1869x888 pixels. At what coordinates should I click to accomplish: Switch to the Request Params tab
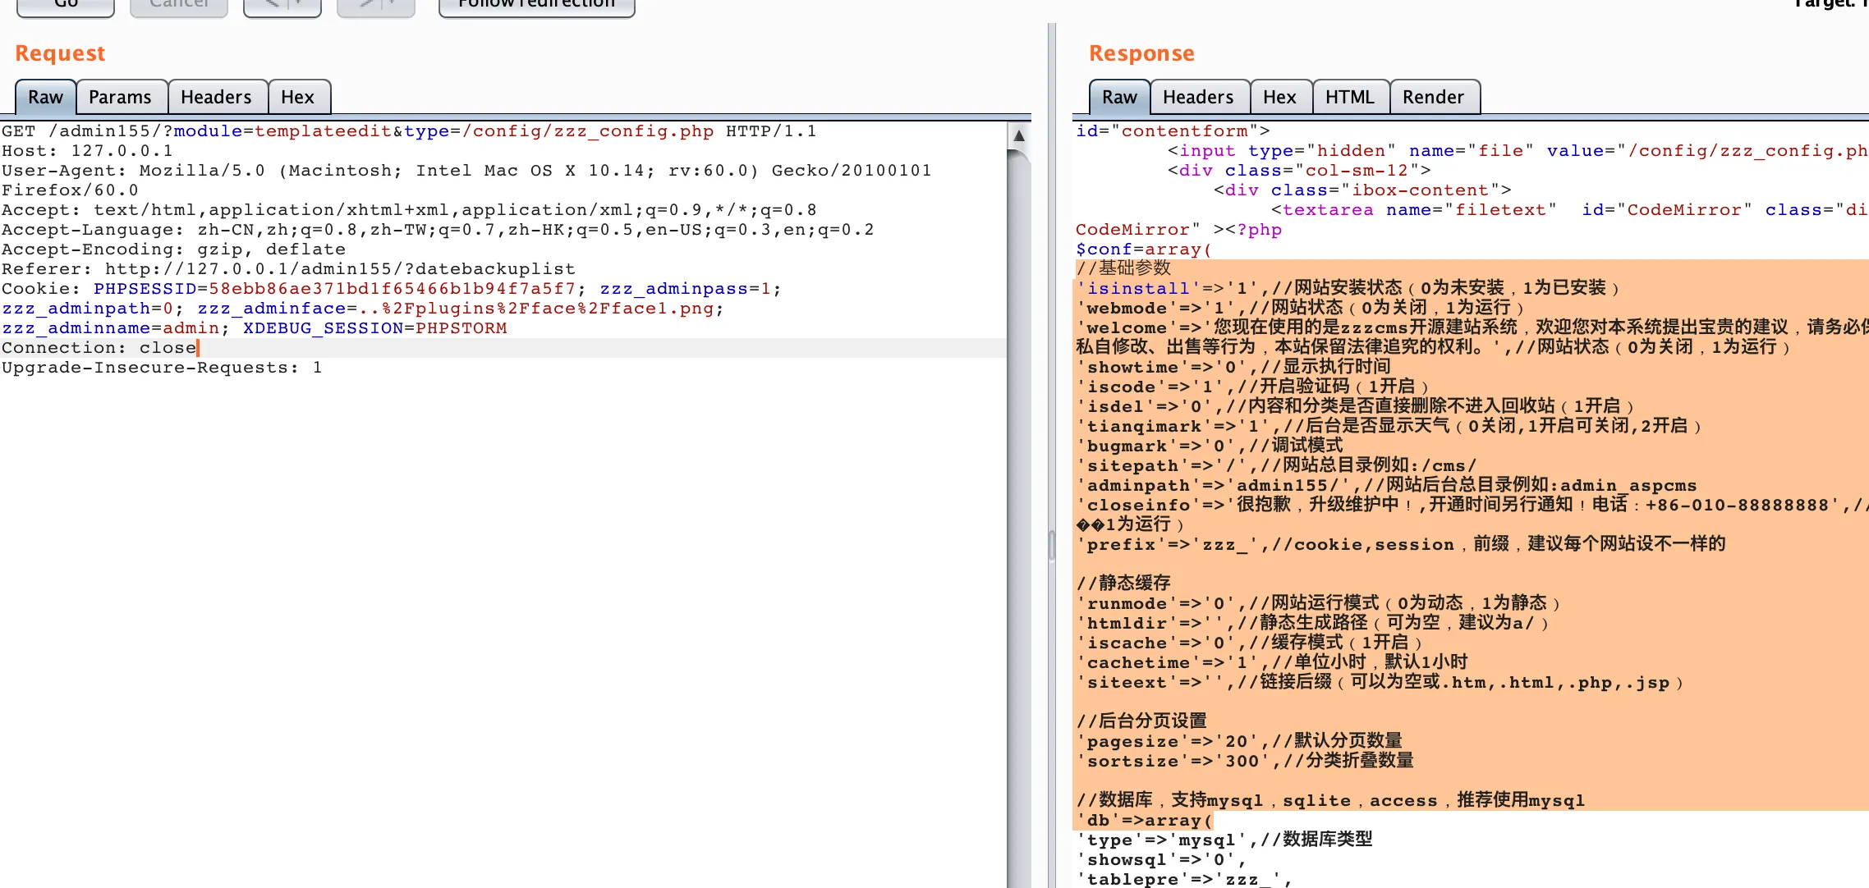click(120, 98)
